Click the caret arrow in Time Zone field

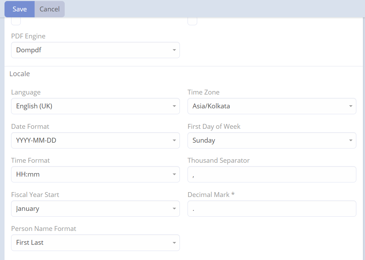tap(351, 106)
